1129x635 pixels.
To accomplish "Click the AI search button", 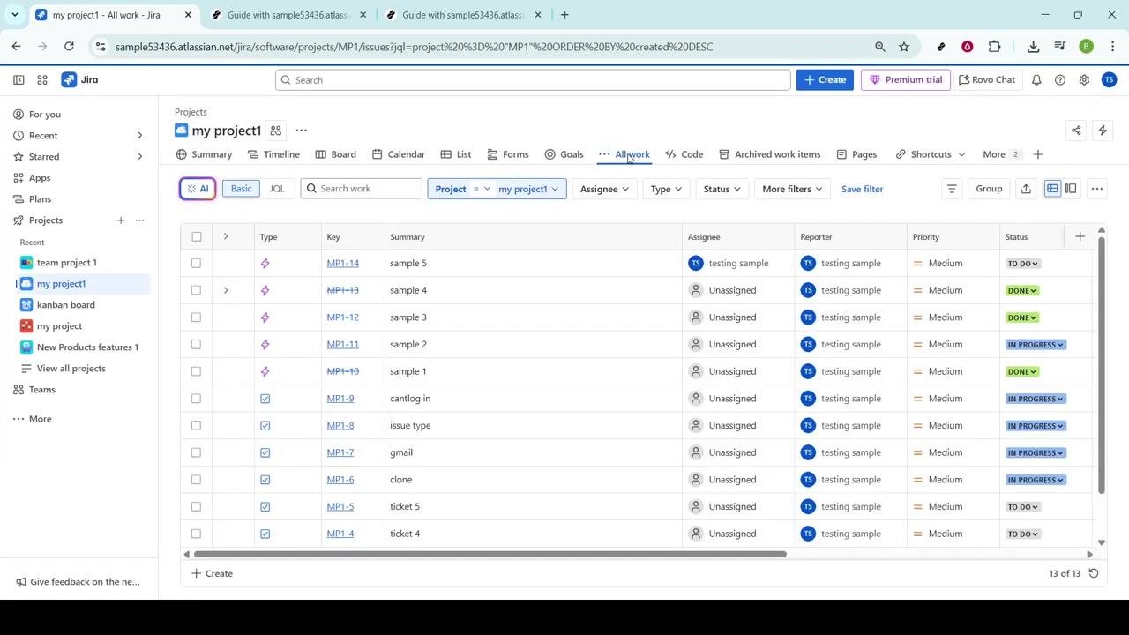I will pos(198,189).
